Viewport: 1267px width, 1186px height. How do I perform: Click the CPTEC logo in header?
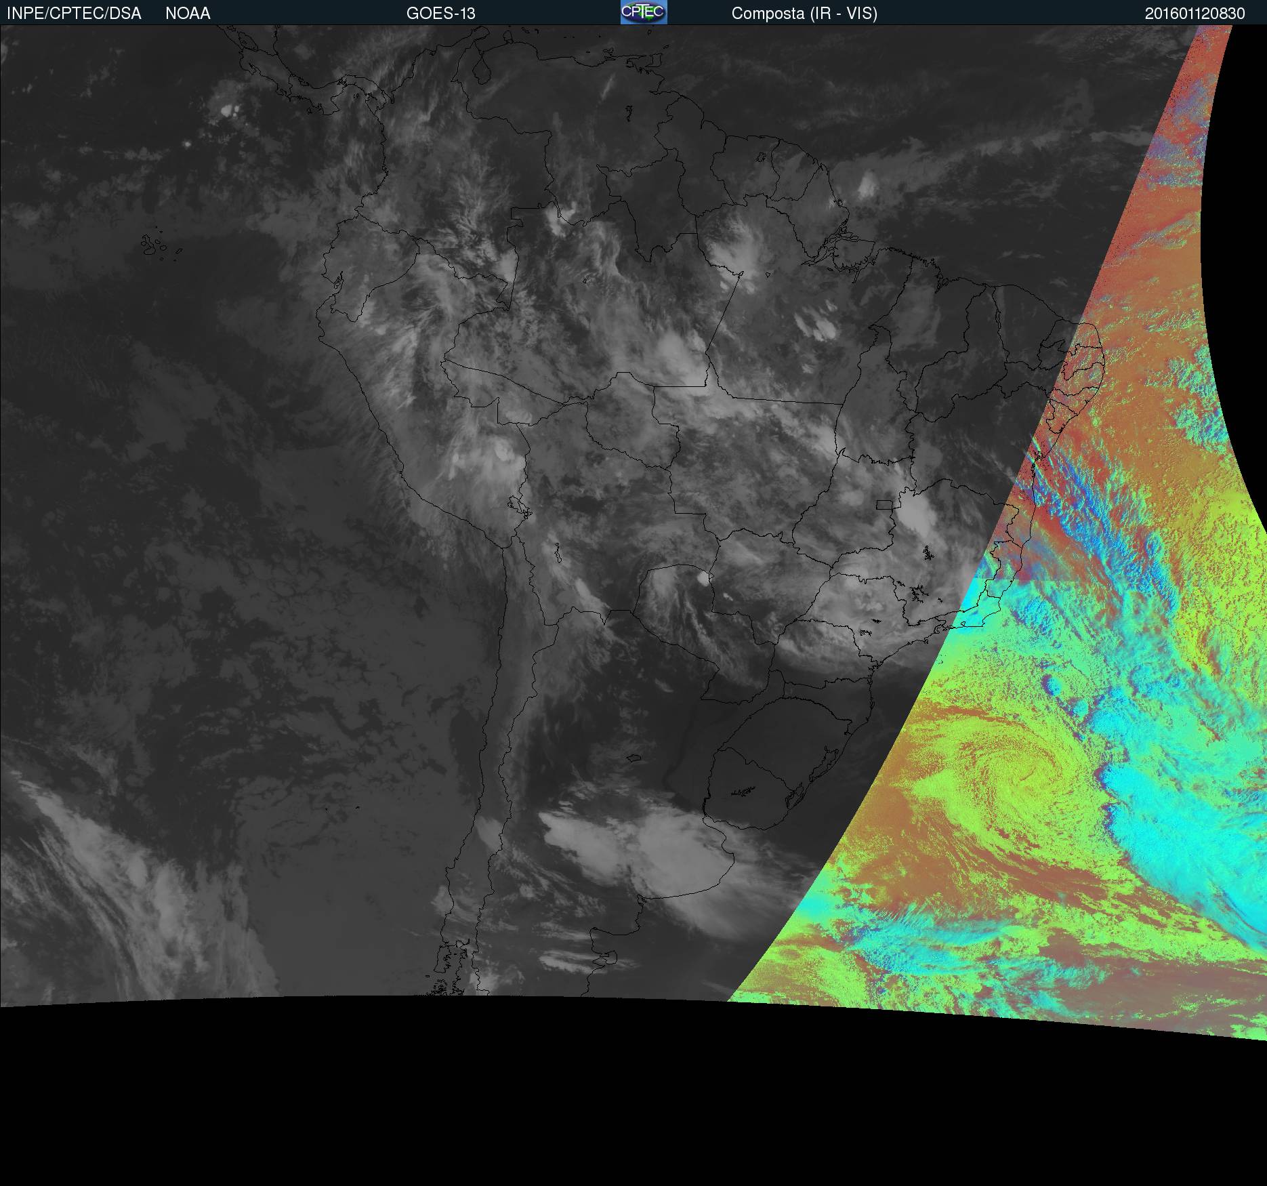point(644,12)
